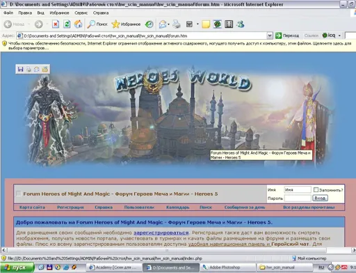Open the Карта сайта link
The height and width of the screenshot is (273, 356).
(x=32, y=207)
